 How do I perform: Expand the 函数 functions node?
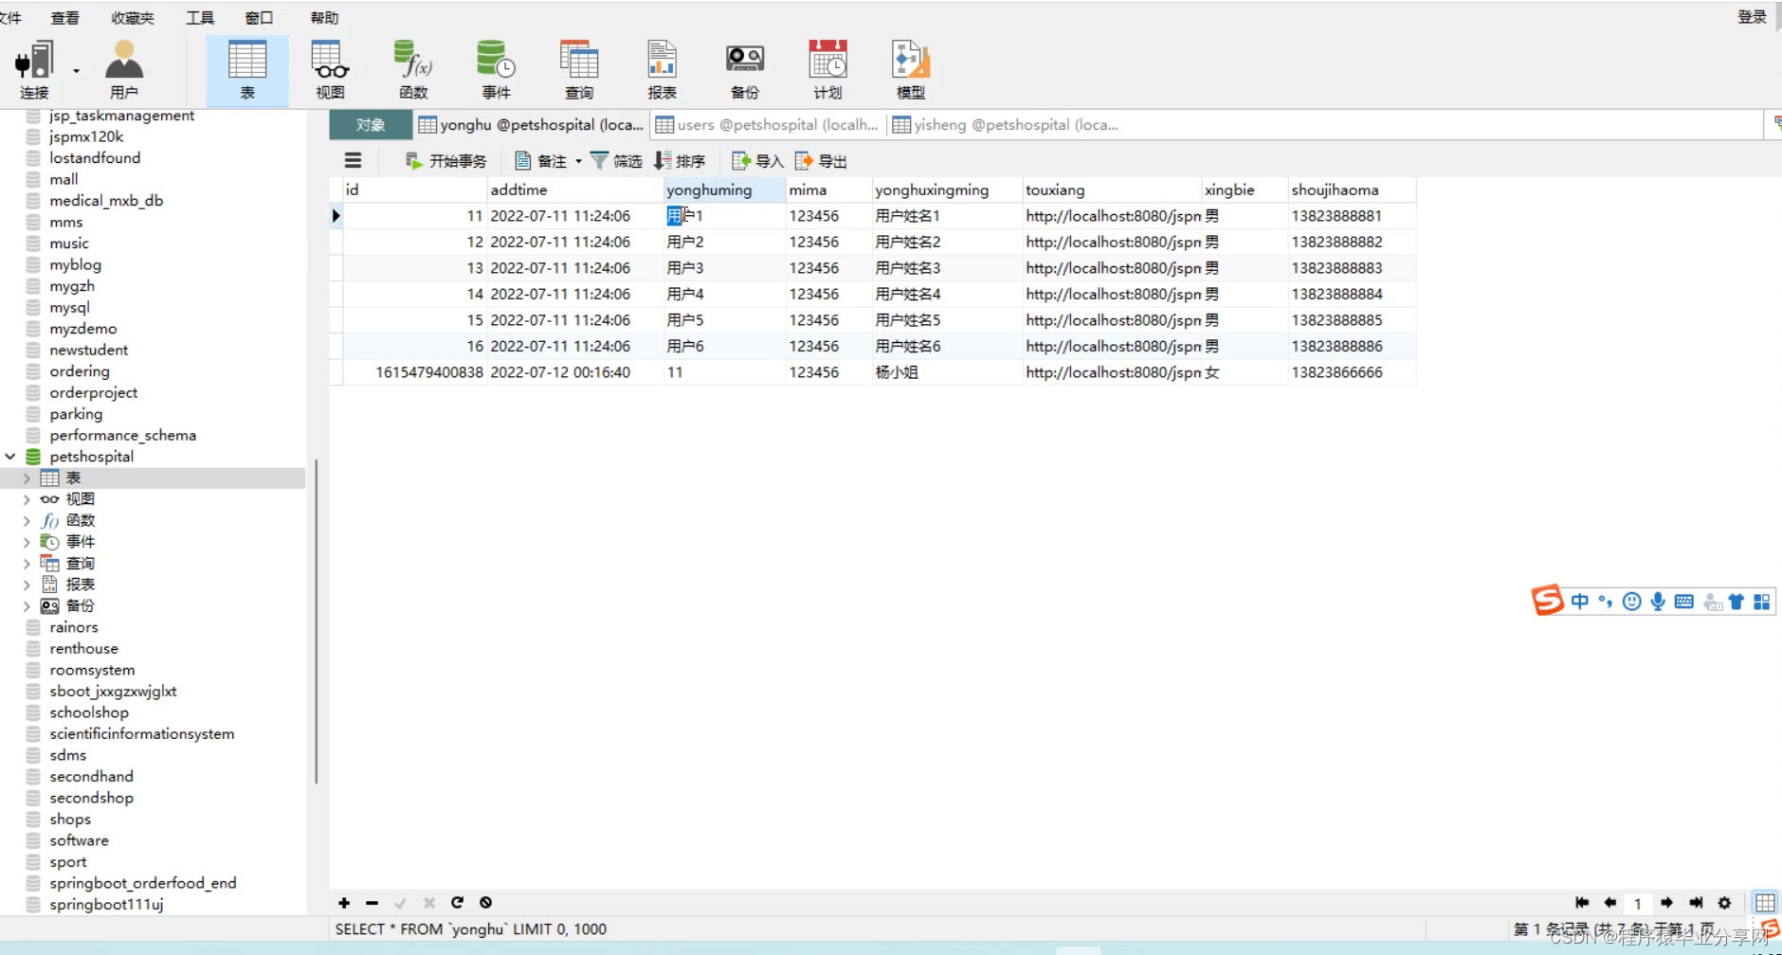[27, 521]
